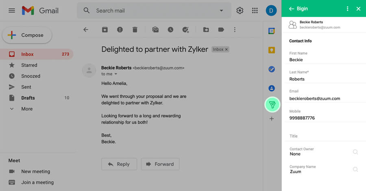Remove the Inbox label from the email

(x=227, y=49)
